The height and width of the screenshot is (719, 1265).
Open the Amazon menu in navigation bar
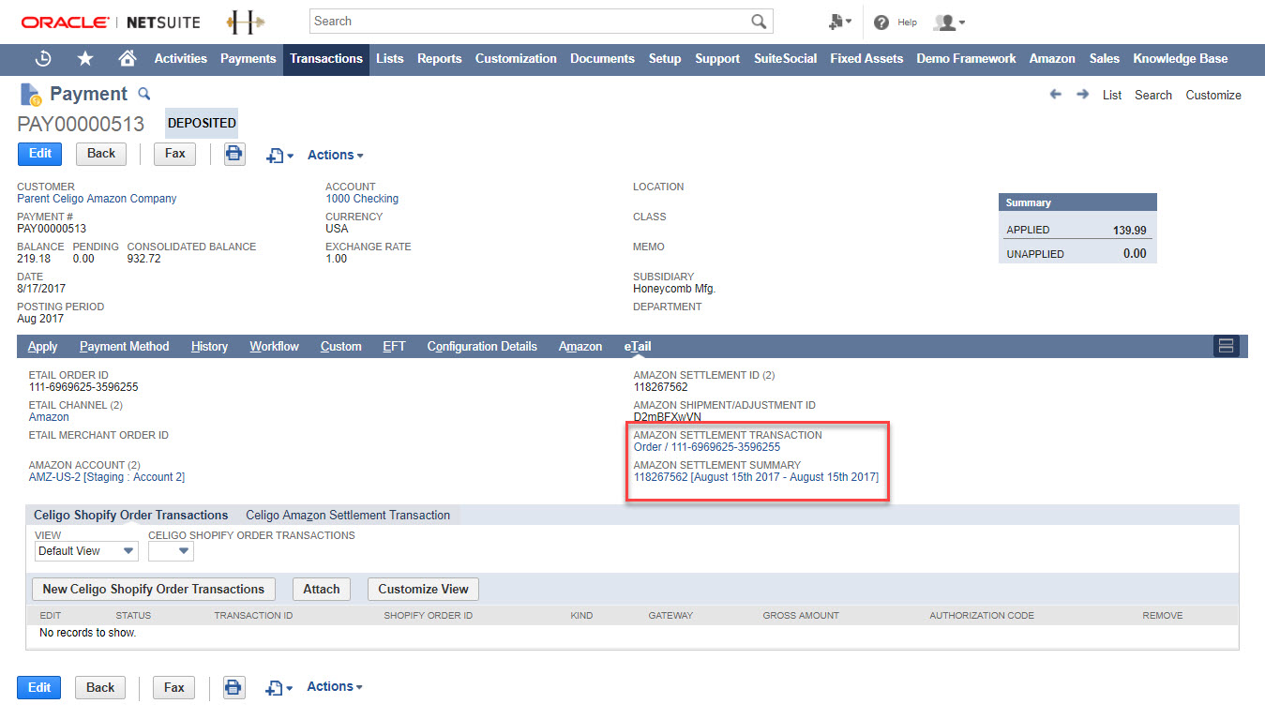[1052, 59]
